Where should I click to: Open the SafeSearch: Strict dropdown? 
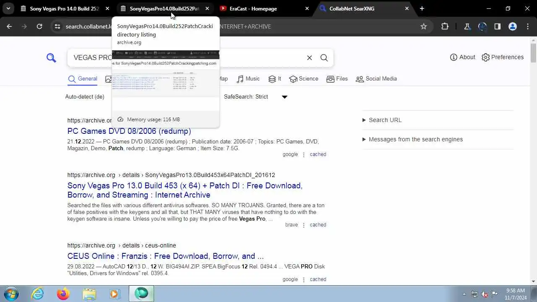(x=255, y=96)
